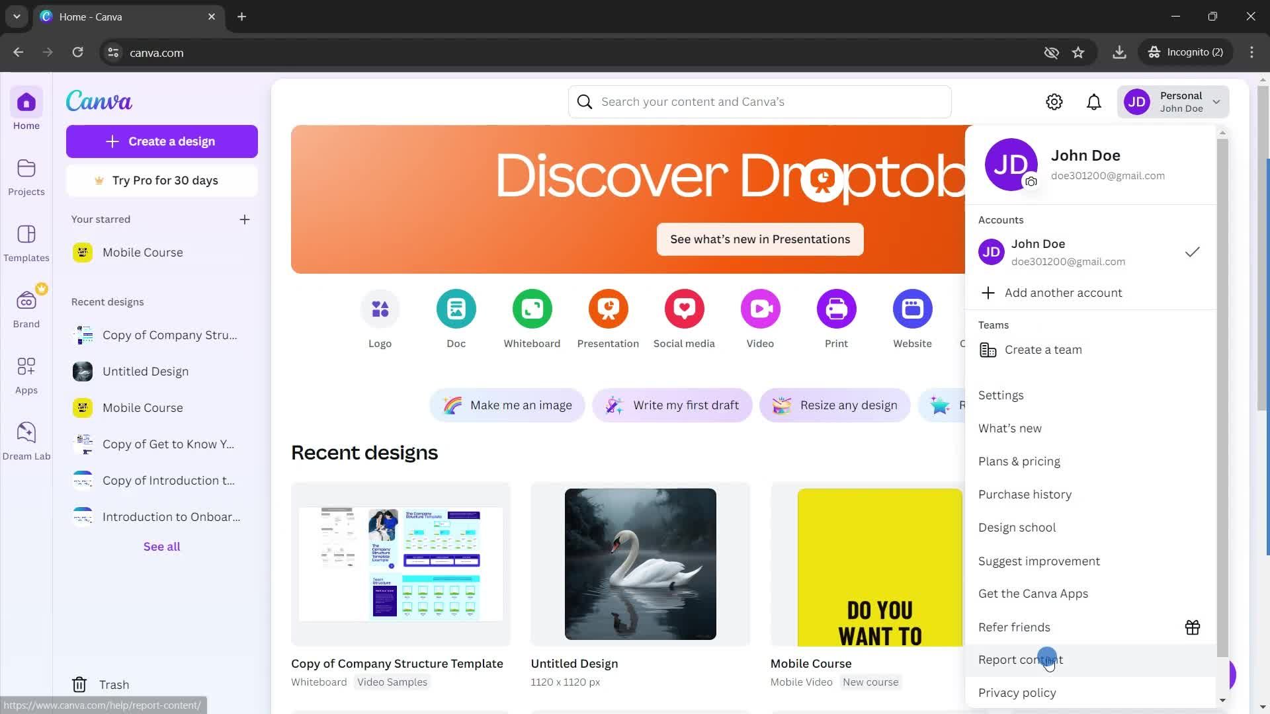Open Purchase history
This screenshot has width=1270, height=714.
coord(1090,495)
